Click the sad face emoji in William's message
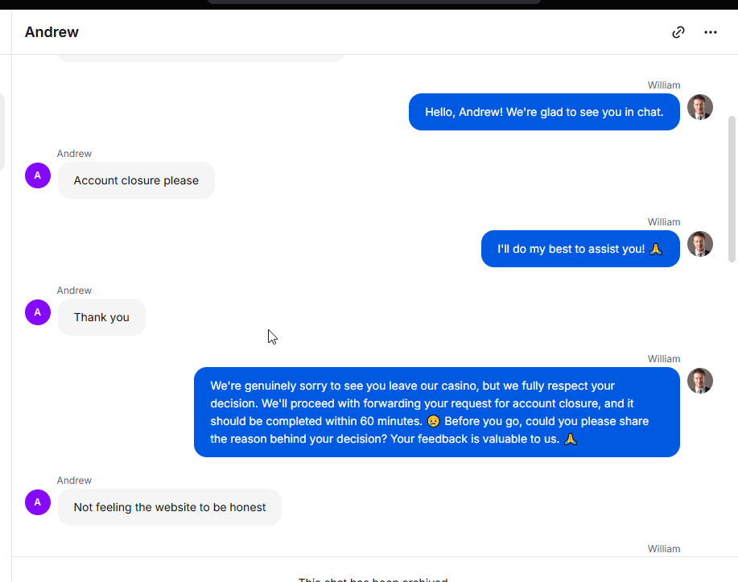738x582 pixels. pos(433,421)
